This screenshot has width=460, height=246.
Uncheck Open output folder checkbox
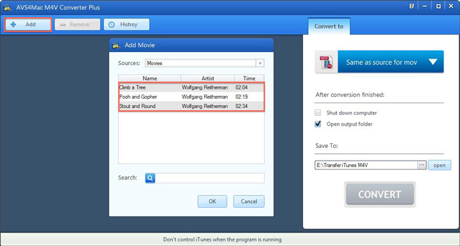317,124
